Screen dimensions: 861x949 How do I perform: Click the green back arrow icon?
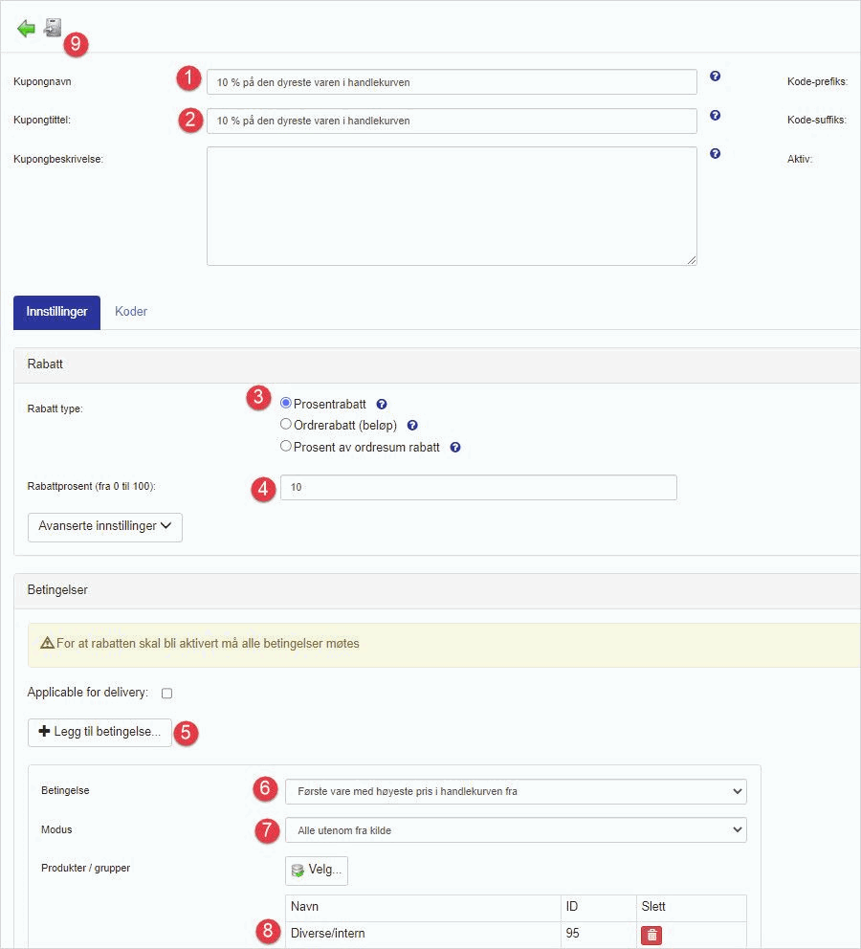[x=26, y=29]
